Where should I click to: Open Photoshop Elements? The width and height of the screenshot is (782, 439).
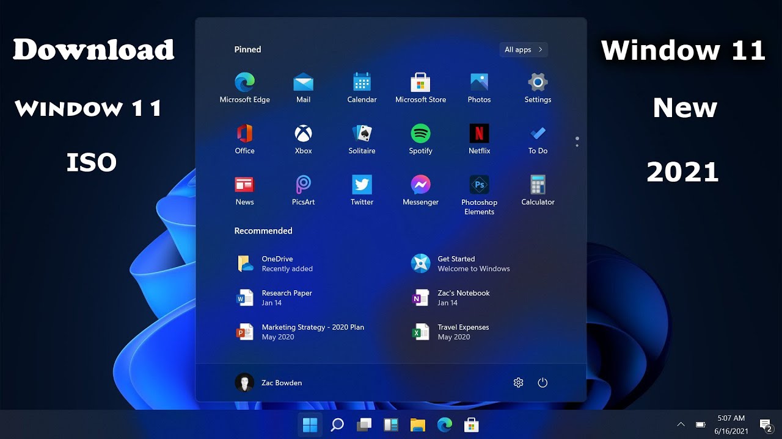pos(479,195)
